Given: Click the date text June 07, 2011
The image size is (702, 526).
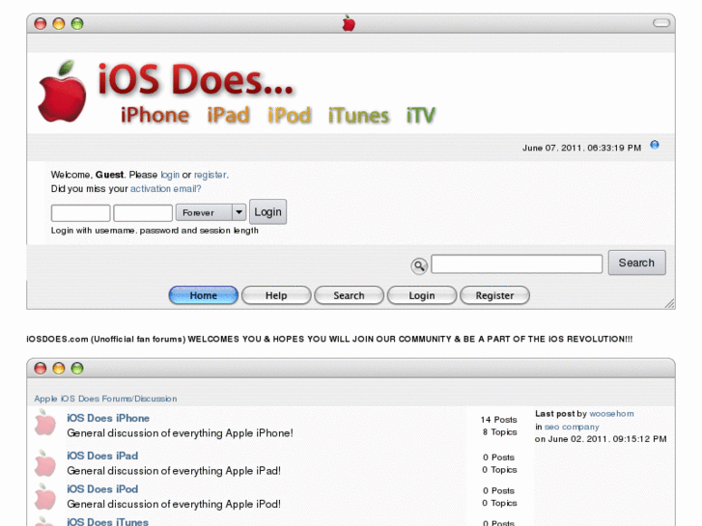Looking at the screenshot, I should (x=581, y=148).
